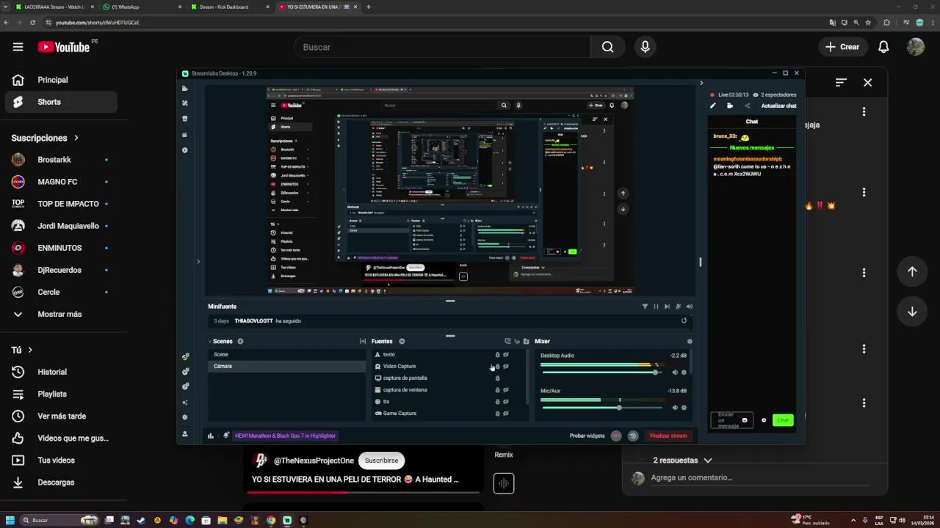Open Streamlabs themes tools icon in sidebar
This screenshot has width=940, height=528.
pos(185,103)
